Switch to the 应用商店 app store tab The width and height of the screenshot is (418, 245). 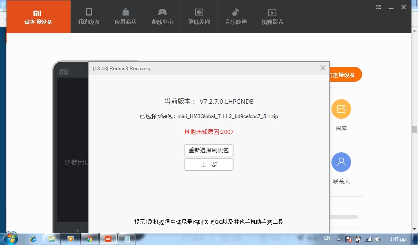click(125, 17)
